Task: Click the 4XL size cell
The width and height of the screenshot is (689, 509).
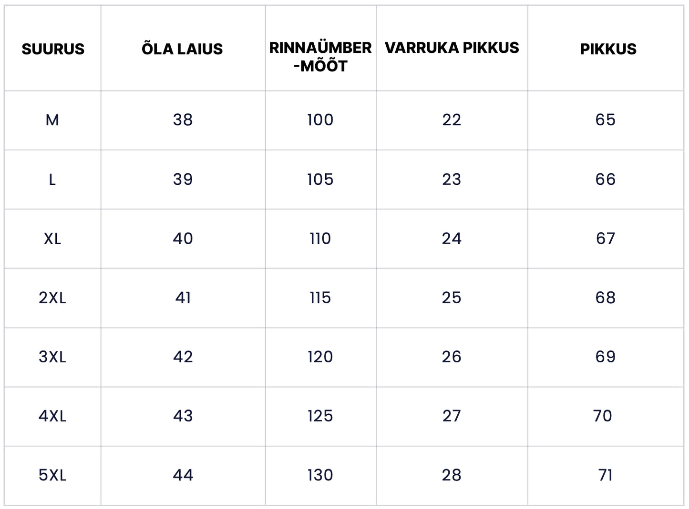Action: point(52,416)
